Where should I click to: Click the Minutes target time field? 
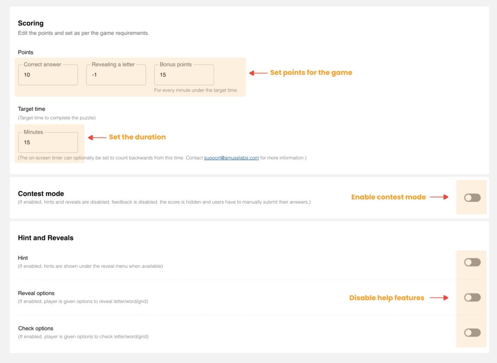coord(48,142)
